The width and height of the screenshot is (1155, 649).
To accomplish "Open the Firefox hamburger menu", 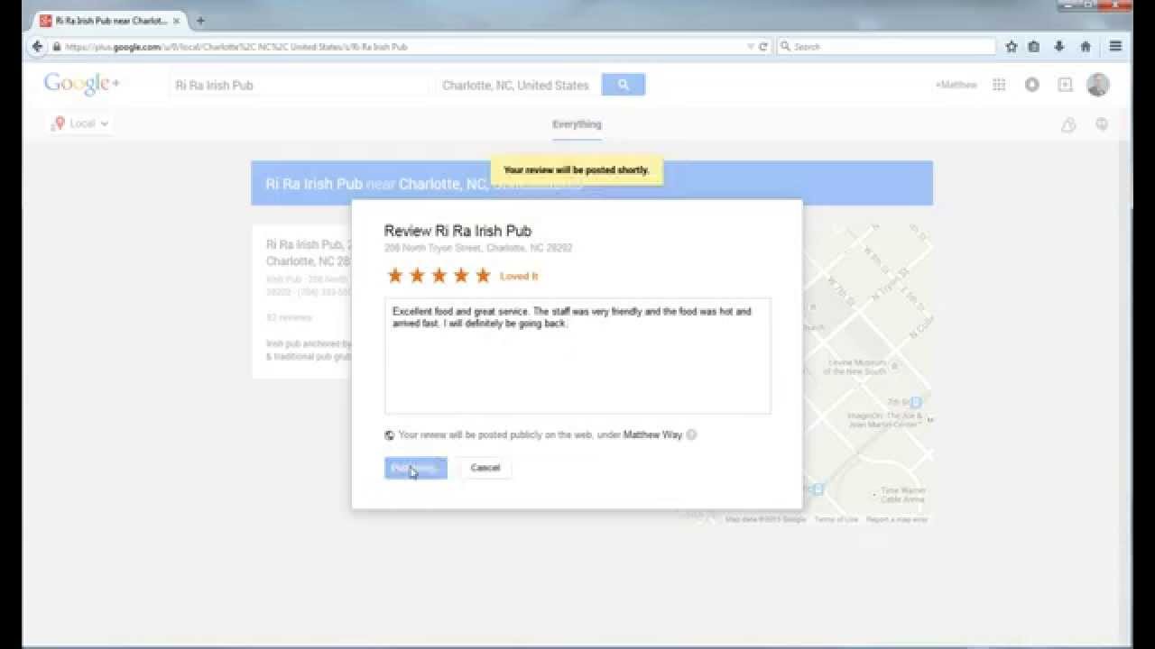I will pyautogui.click(x=1116, y=47).
